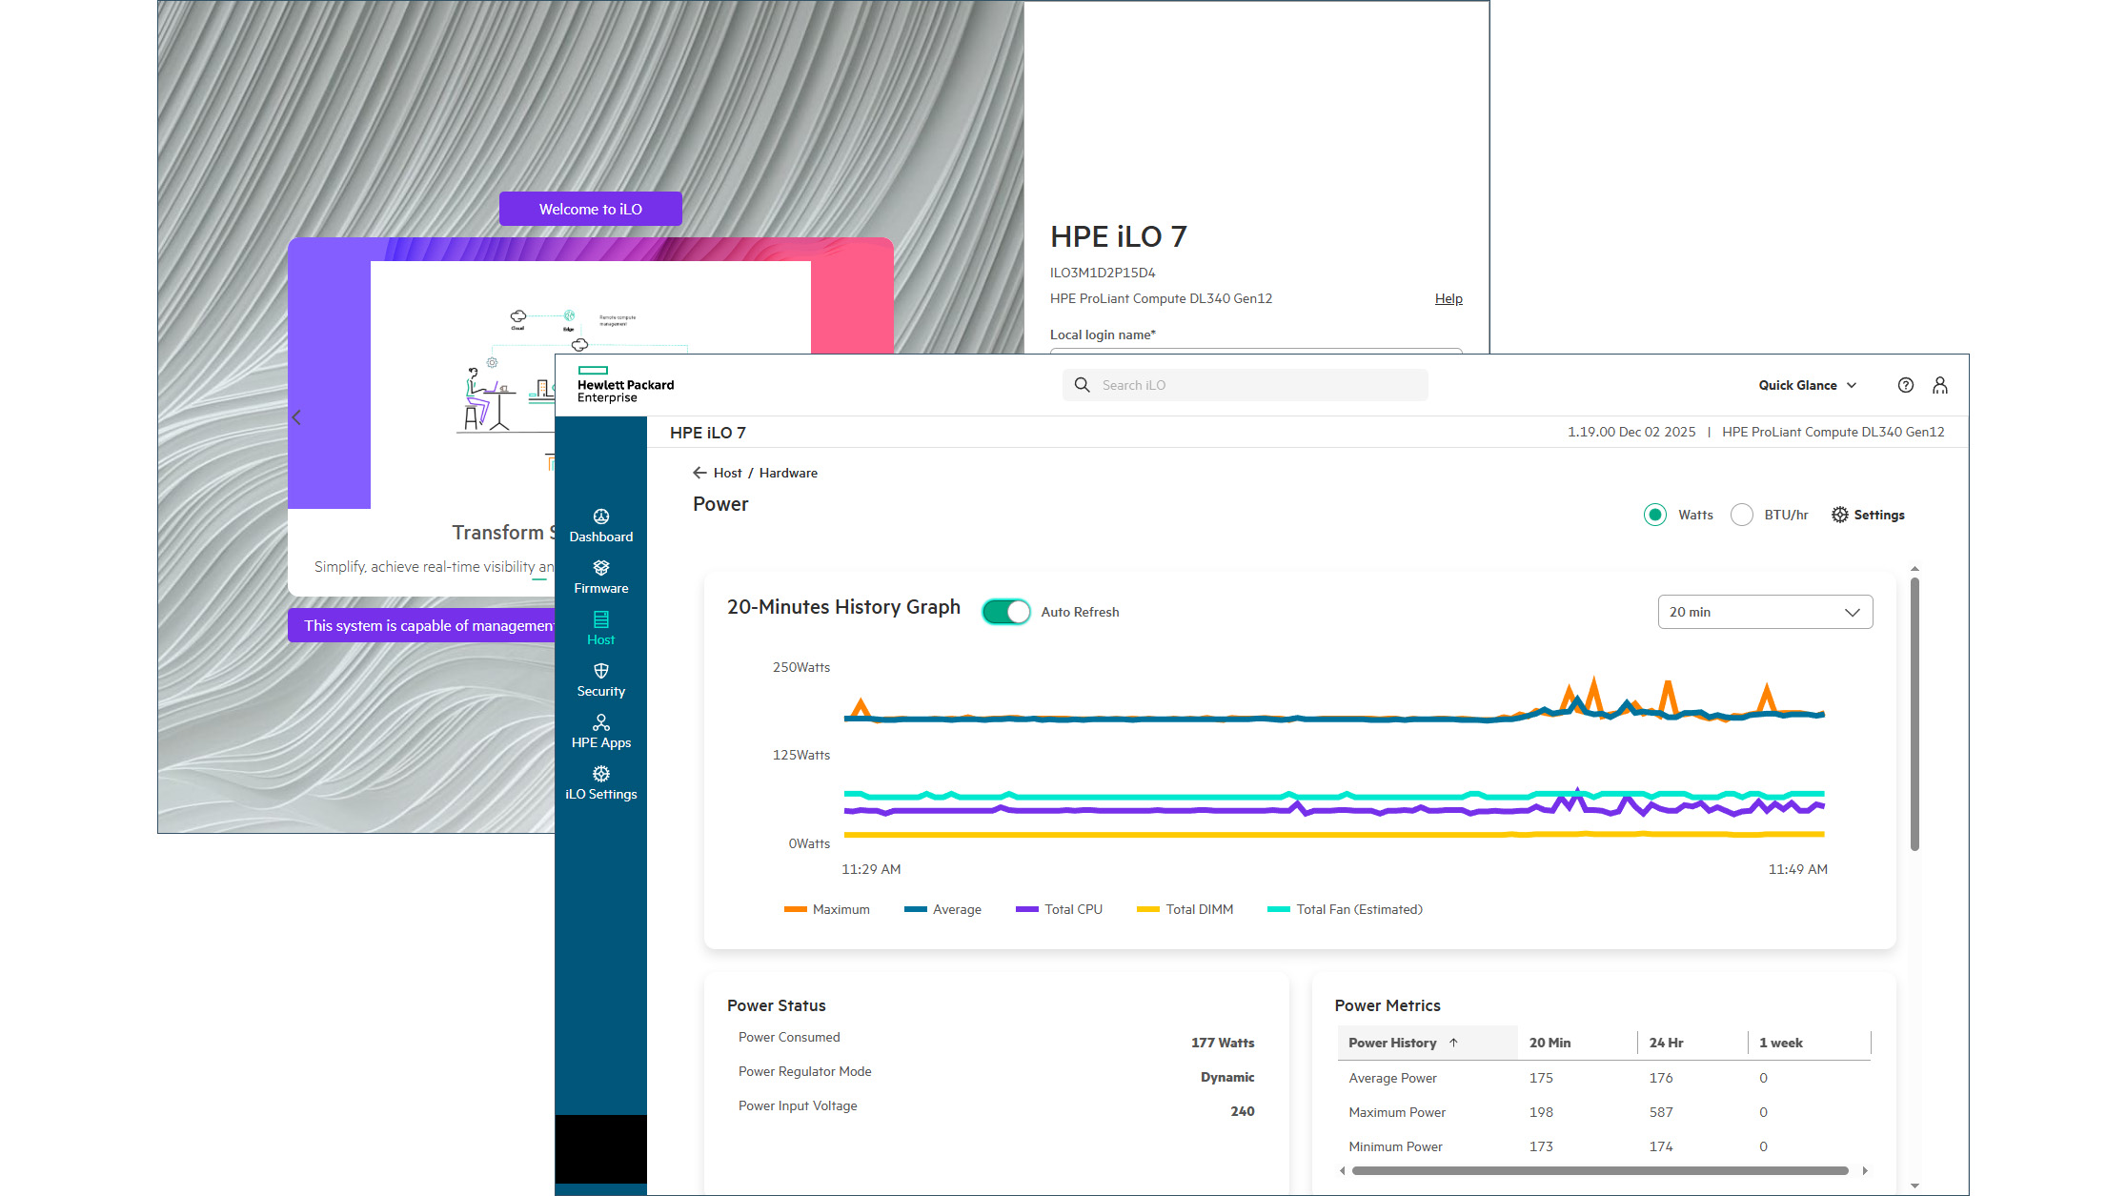Open the Hardware breadcrumb link
Image resolution: width=2127 pixels, height=1196 pixels.
pos(788,472)
